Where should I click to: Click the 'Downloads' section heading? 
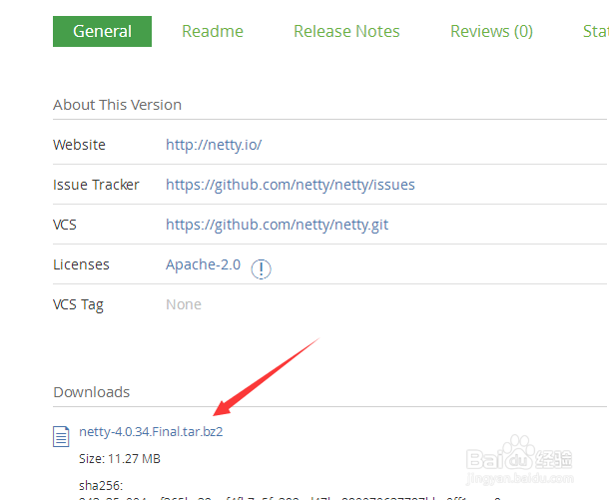(x=91, y=392)
